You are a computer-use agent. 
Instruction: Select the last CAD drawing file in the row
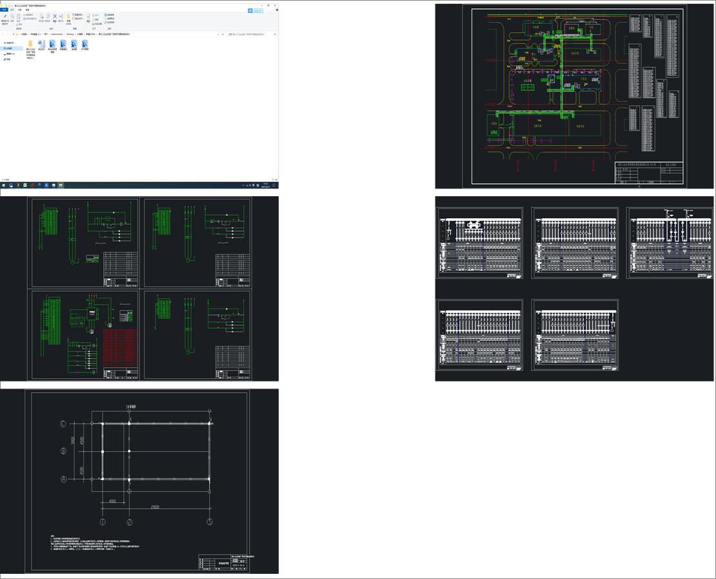tap(85, 44)
